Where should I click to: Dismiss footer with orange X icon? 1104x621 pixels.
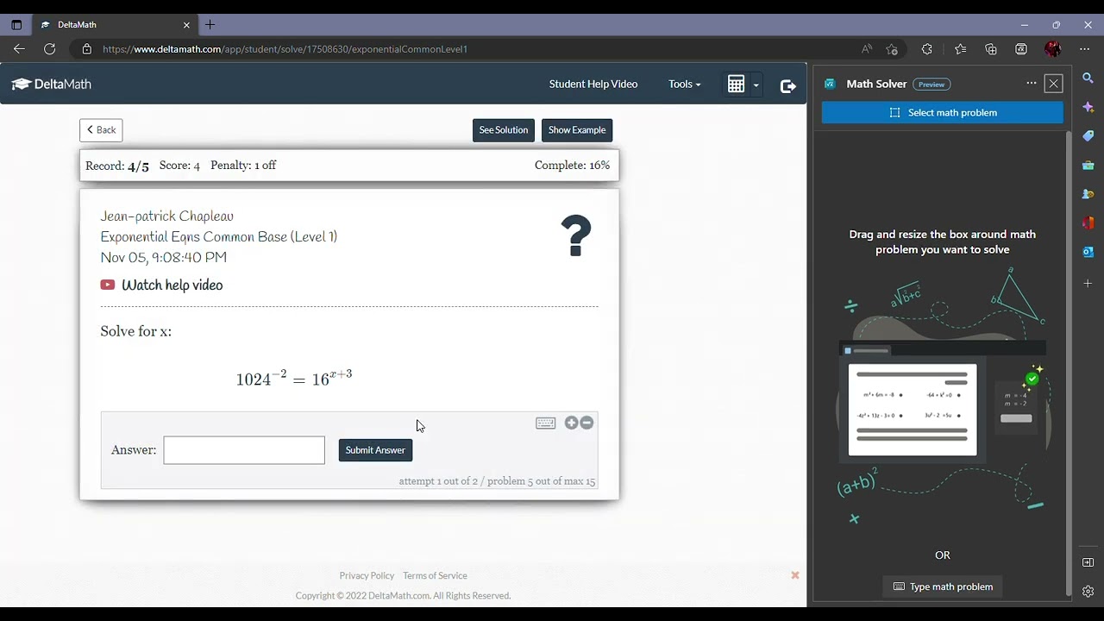[795, 575]
